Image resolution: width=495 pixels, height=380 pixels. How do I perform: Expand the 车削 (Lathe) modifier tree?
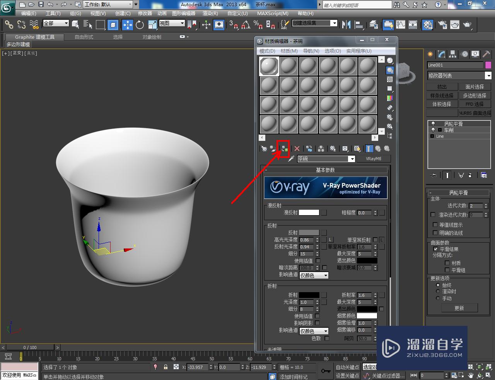pos(440,130)
